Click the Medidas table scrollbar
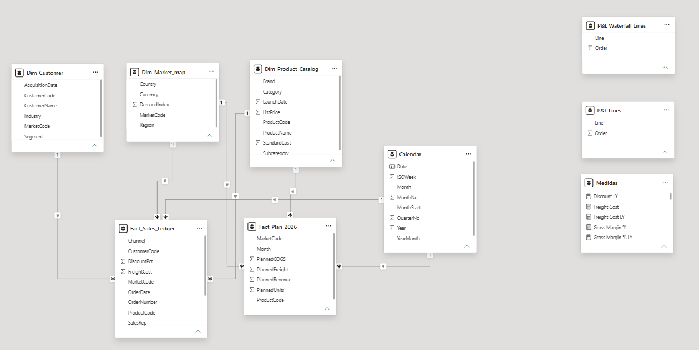The width and height of the screenshot is (699, 350). (x=671, y=196)
